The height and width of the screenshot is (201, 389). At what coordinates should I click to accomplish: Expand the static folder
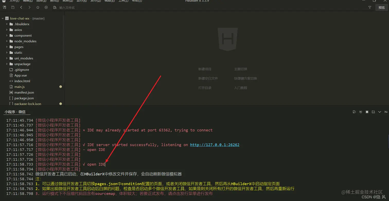(7, 53)
